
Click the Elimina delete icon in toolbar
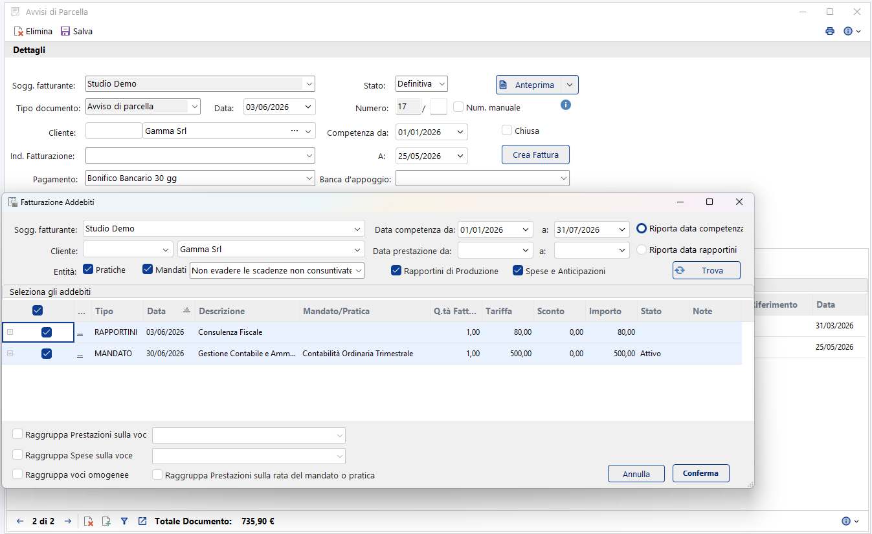coord(19,31)
